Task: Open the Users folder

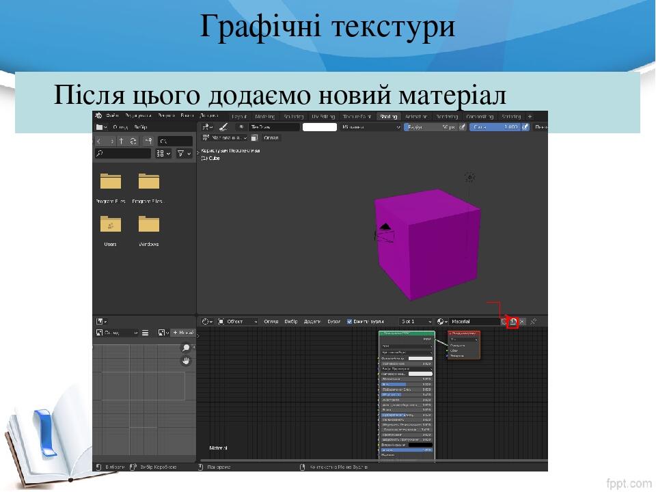Action: click(x=111, y=230)
